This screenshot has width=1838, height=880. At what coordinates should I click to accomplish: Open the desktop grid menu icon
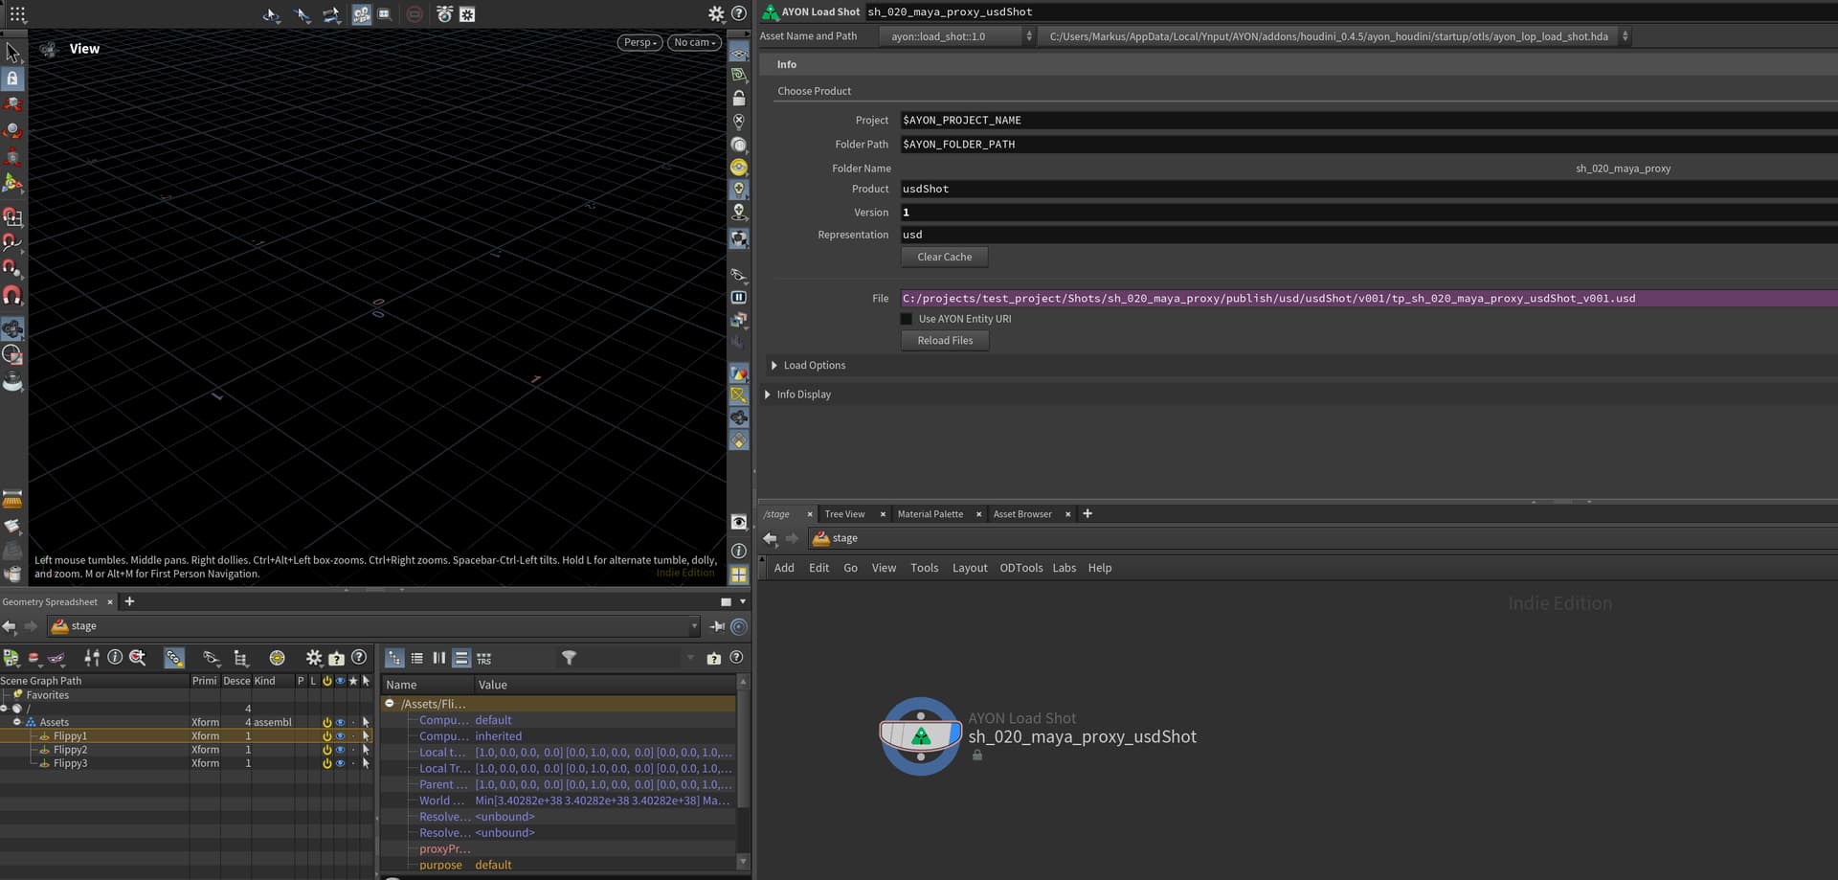[x=17, y=14]
